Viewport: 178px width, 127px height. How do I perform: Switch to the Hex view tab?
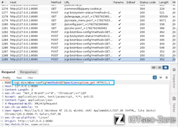31,78
